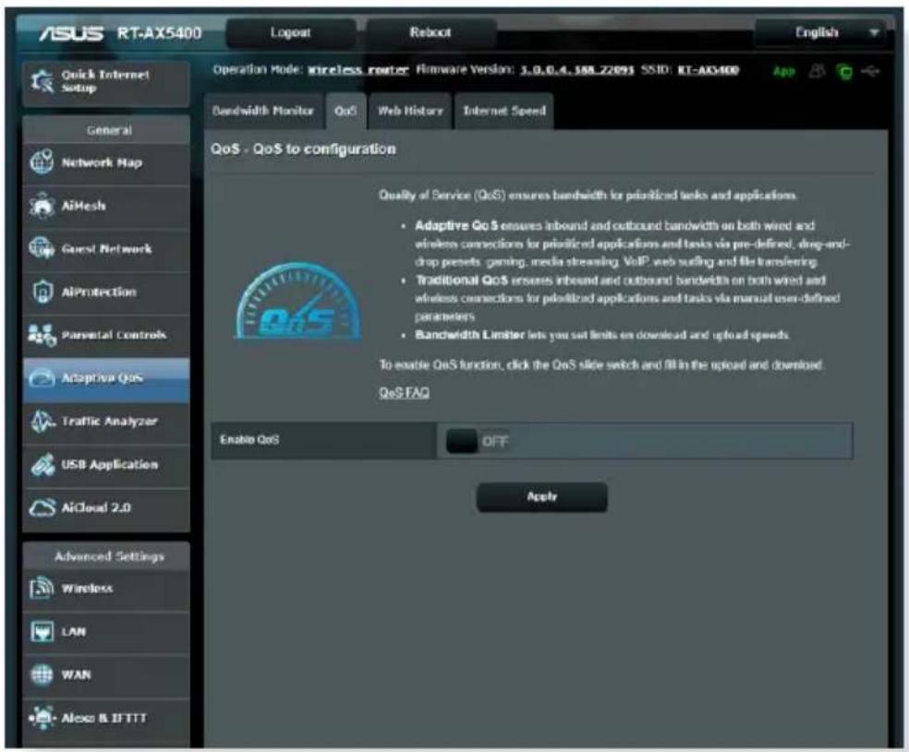This screenshot has width=909, height=752.
Task: Click the AiCloud 2.0 cloud icon
Action: point(42,507)
